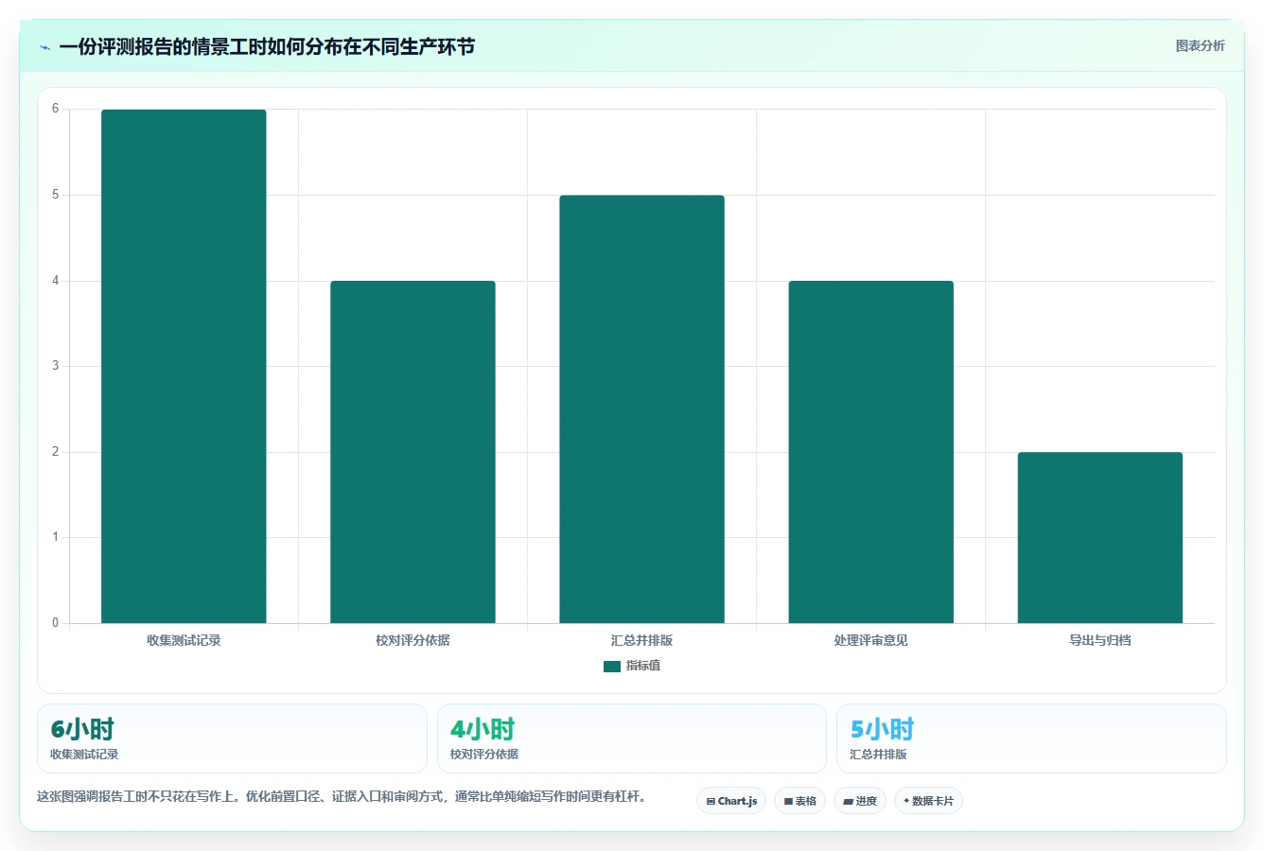
Task: Click the 收集测试记录 axis label
Action: (x=184, y=640)
